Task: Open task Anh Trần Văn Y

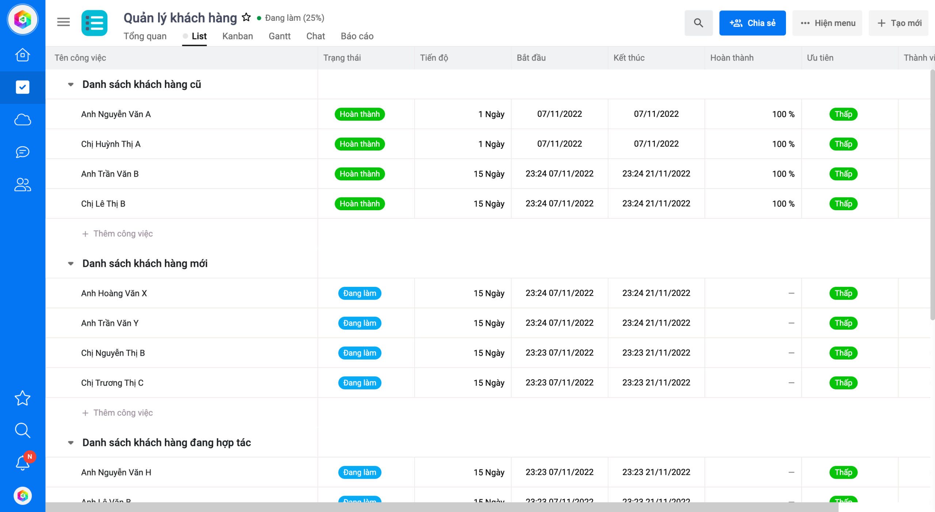Action: coord(110,323)
